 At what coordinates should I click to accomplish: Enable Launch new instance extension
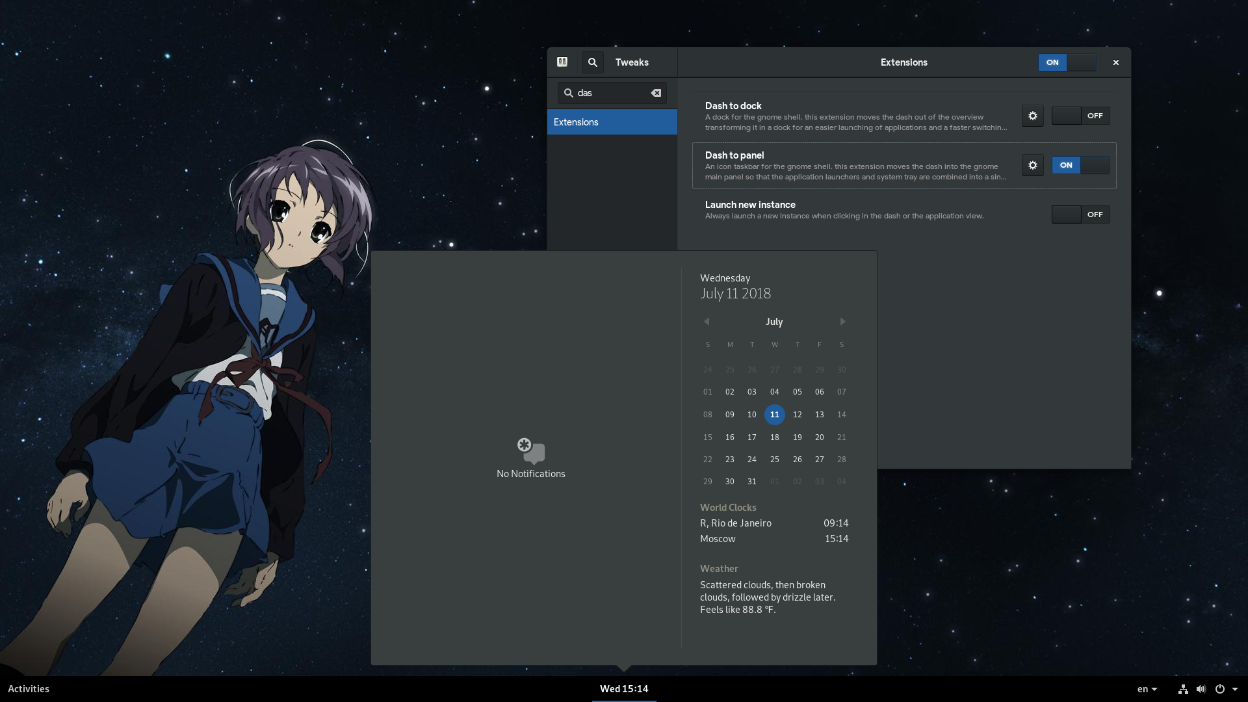[1080, 214]
